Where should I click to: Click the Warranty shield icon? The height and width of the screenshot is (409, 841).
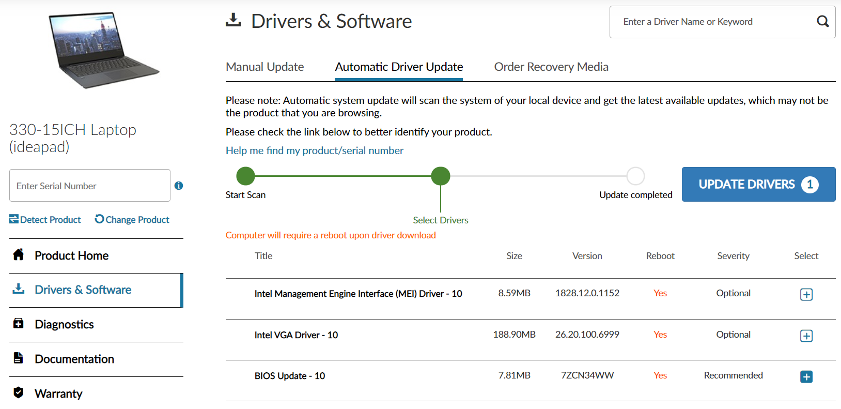click(x=19, y=392)
